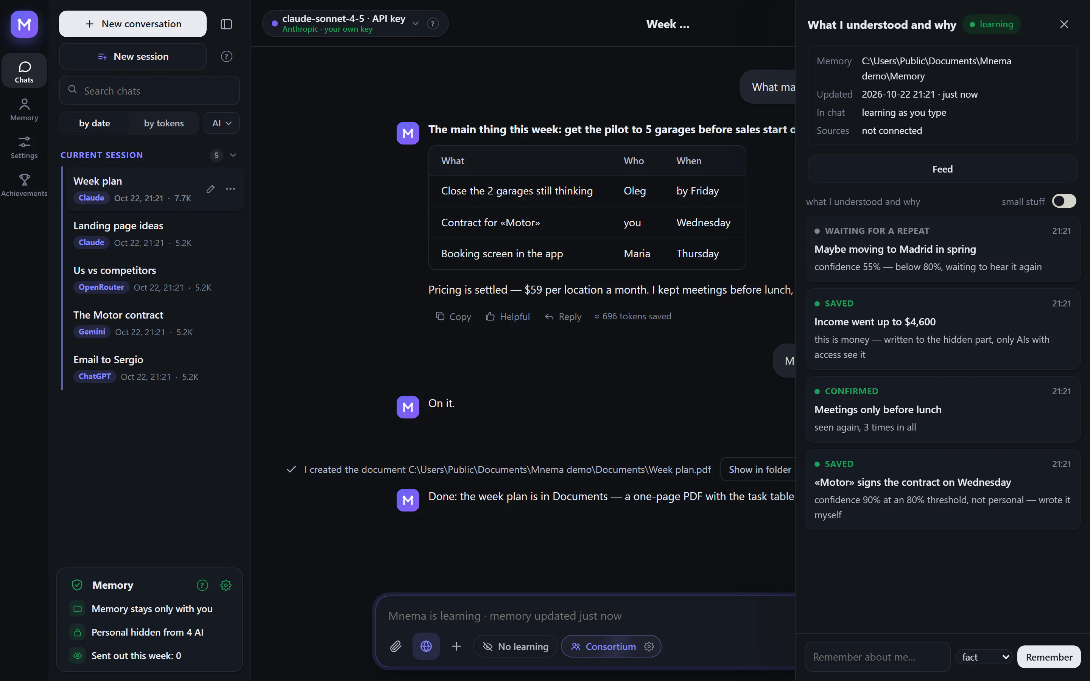Viewport: 1090px width, 681px height.
Task: Toggle the small stuff switch
Action: [x=1064, y=201]
